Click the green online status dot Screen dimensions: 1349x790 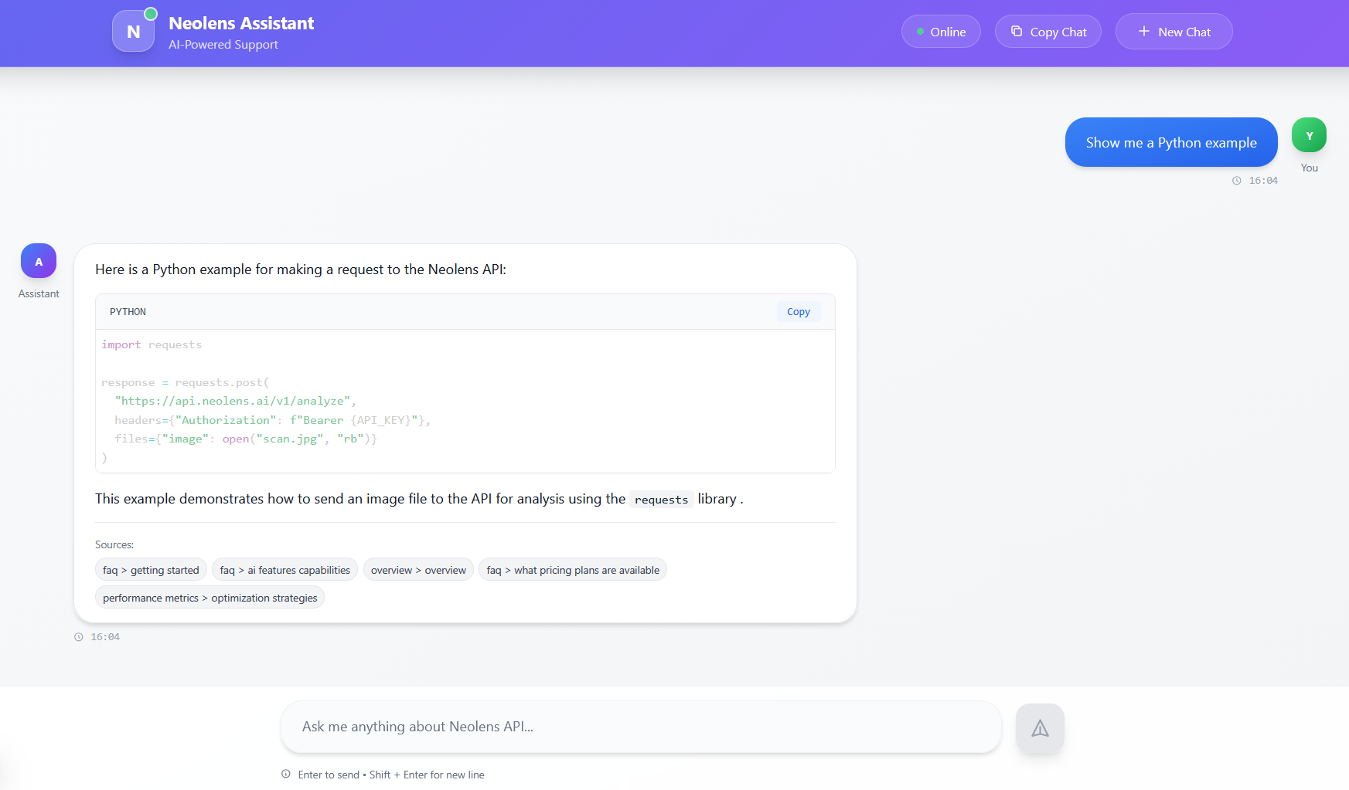(920, 32)
